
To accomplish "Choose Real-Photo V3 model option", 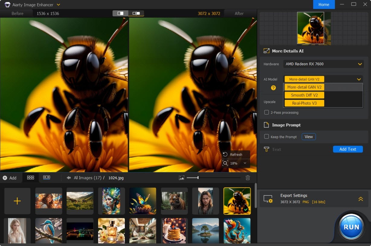I will click(304, 103).
